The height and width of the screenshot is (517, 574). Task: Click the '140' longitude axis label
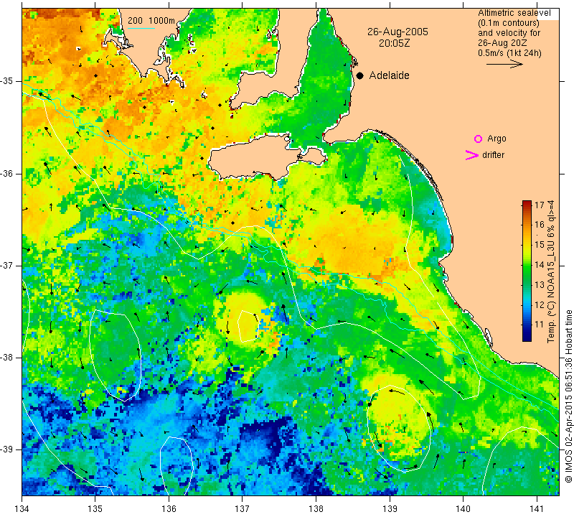(463, 509)
